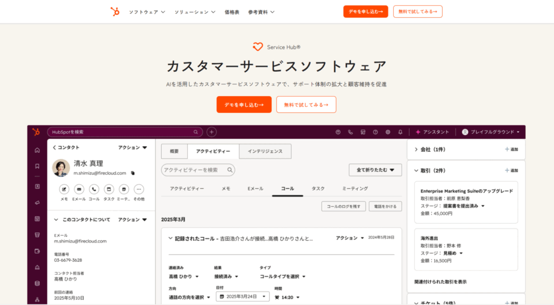This screenshot has width=554, height=305.
Task: Copy the contact's email with the copy icon
Action: coord(133,173)
